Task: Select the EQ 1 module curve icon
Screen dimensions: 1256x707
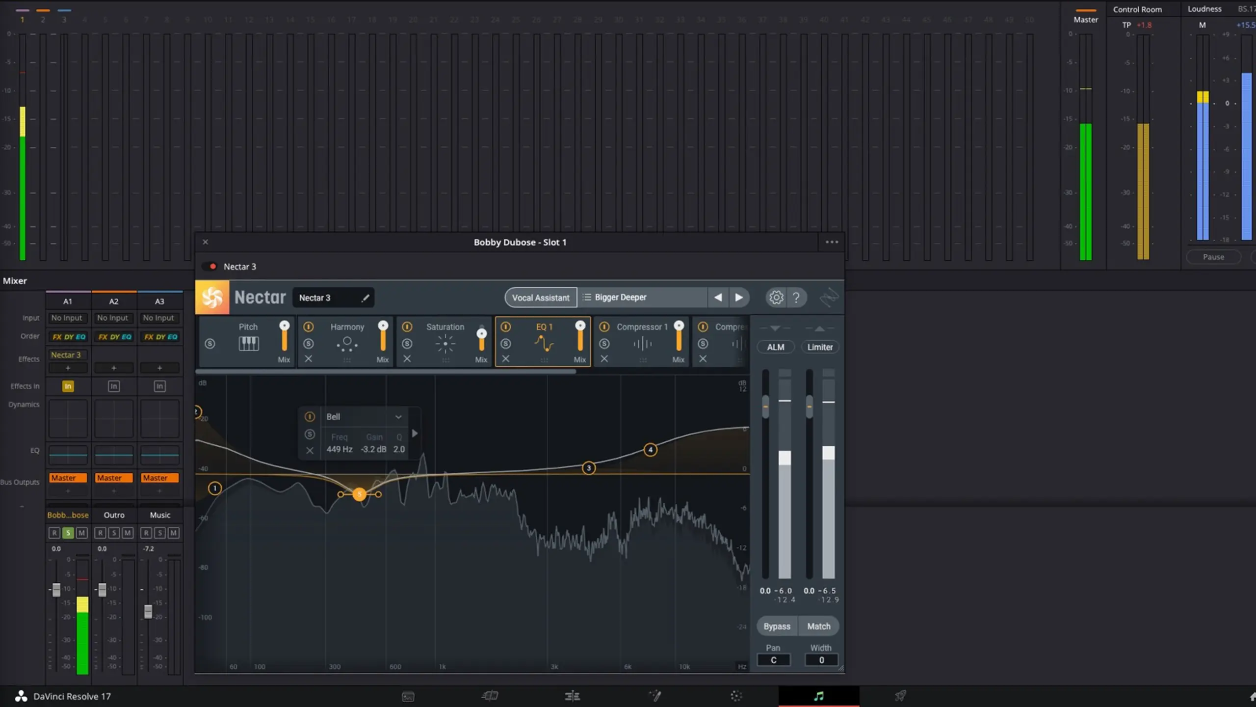Action: (x=544, y=344)
